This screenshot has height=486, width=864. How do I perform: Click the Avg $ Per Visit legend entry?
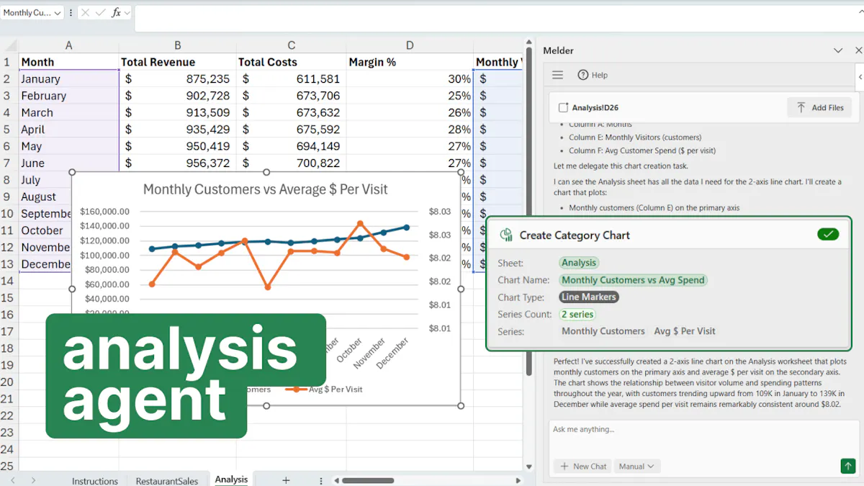click(x=323, y=389)
